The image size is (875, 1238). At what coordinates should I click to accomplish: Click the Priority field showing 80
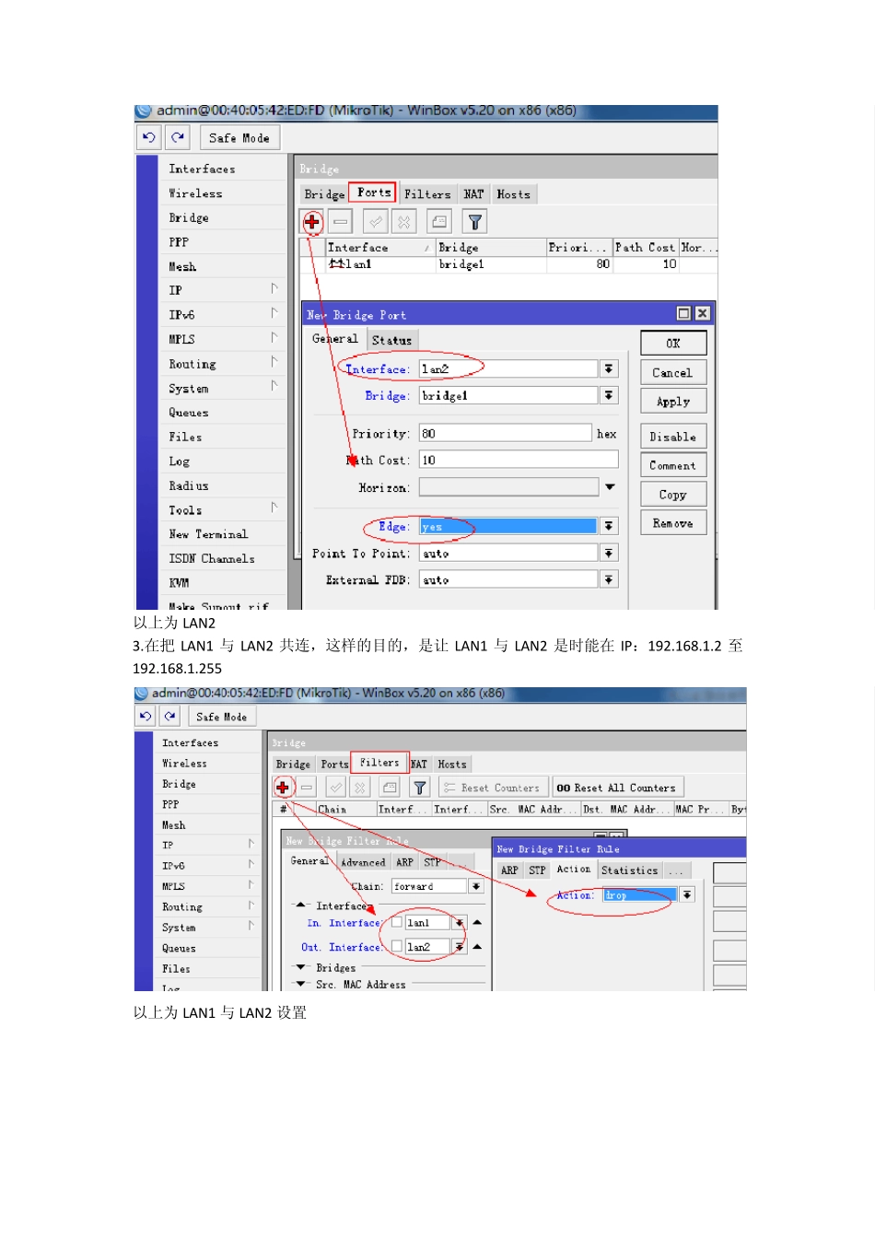(505, 433)
